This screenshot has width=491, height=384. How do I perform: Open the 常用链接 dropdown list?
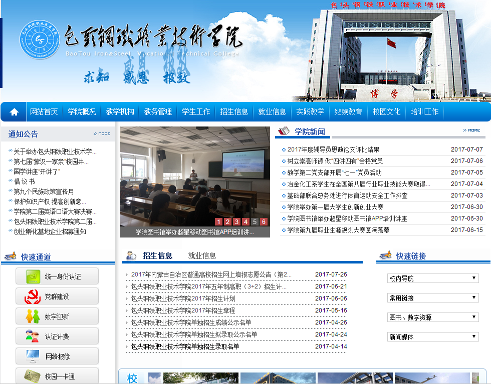click(433, 298)
